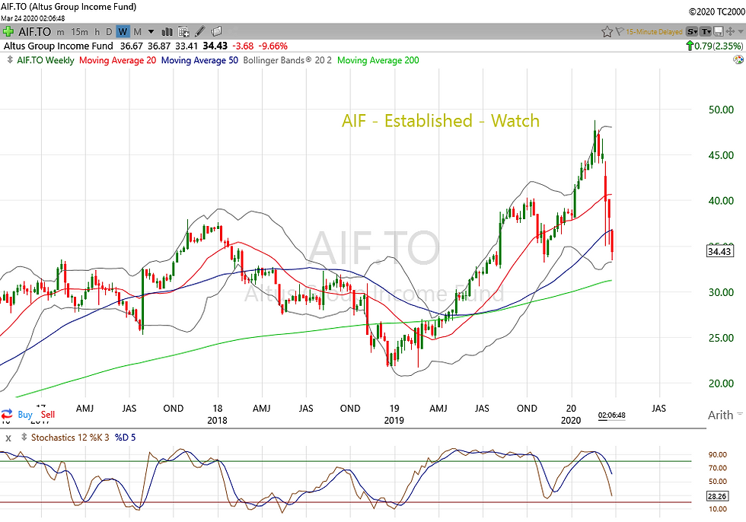This screenshot has width=746, height=522.
Task: Click the 0.79(2.35%) change value
Action: click(719, 46)
